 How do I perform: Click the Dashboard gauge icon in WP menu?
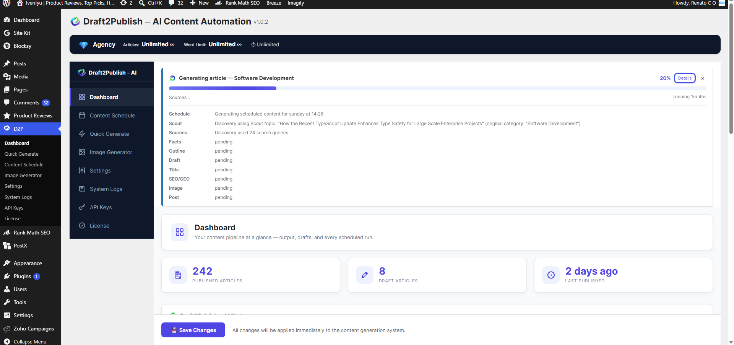pyautogui.click(x=7, y=20)
